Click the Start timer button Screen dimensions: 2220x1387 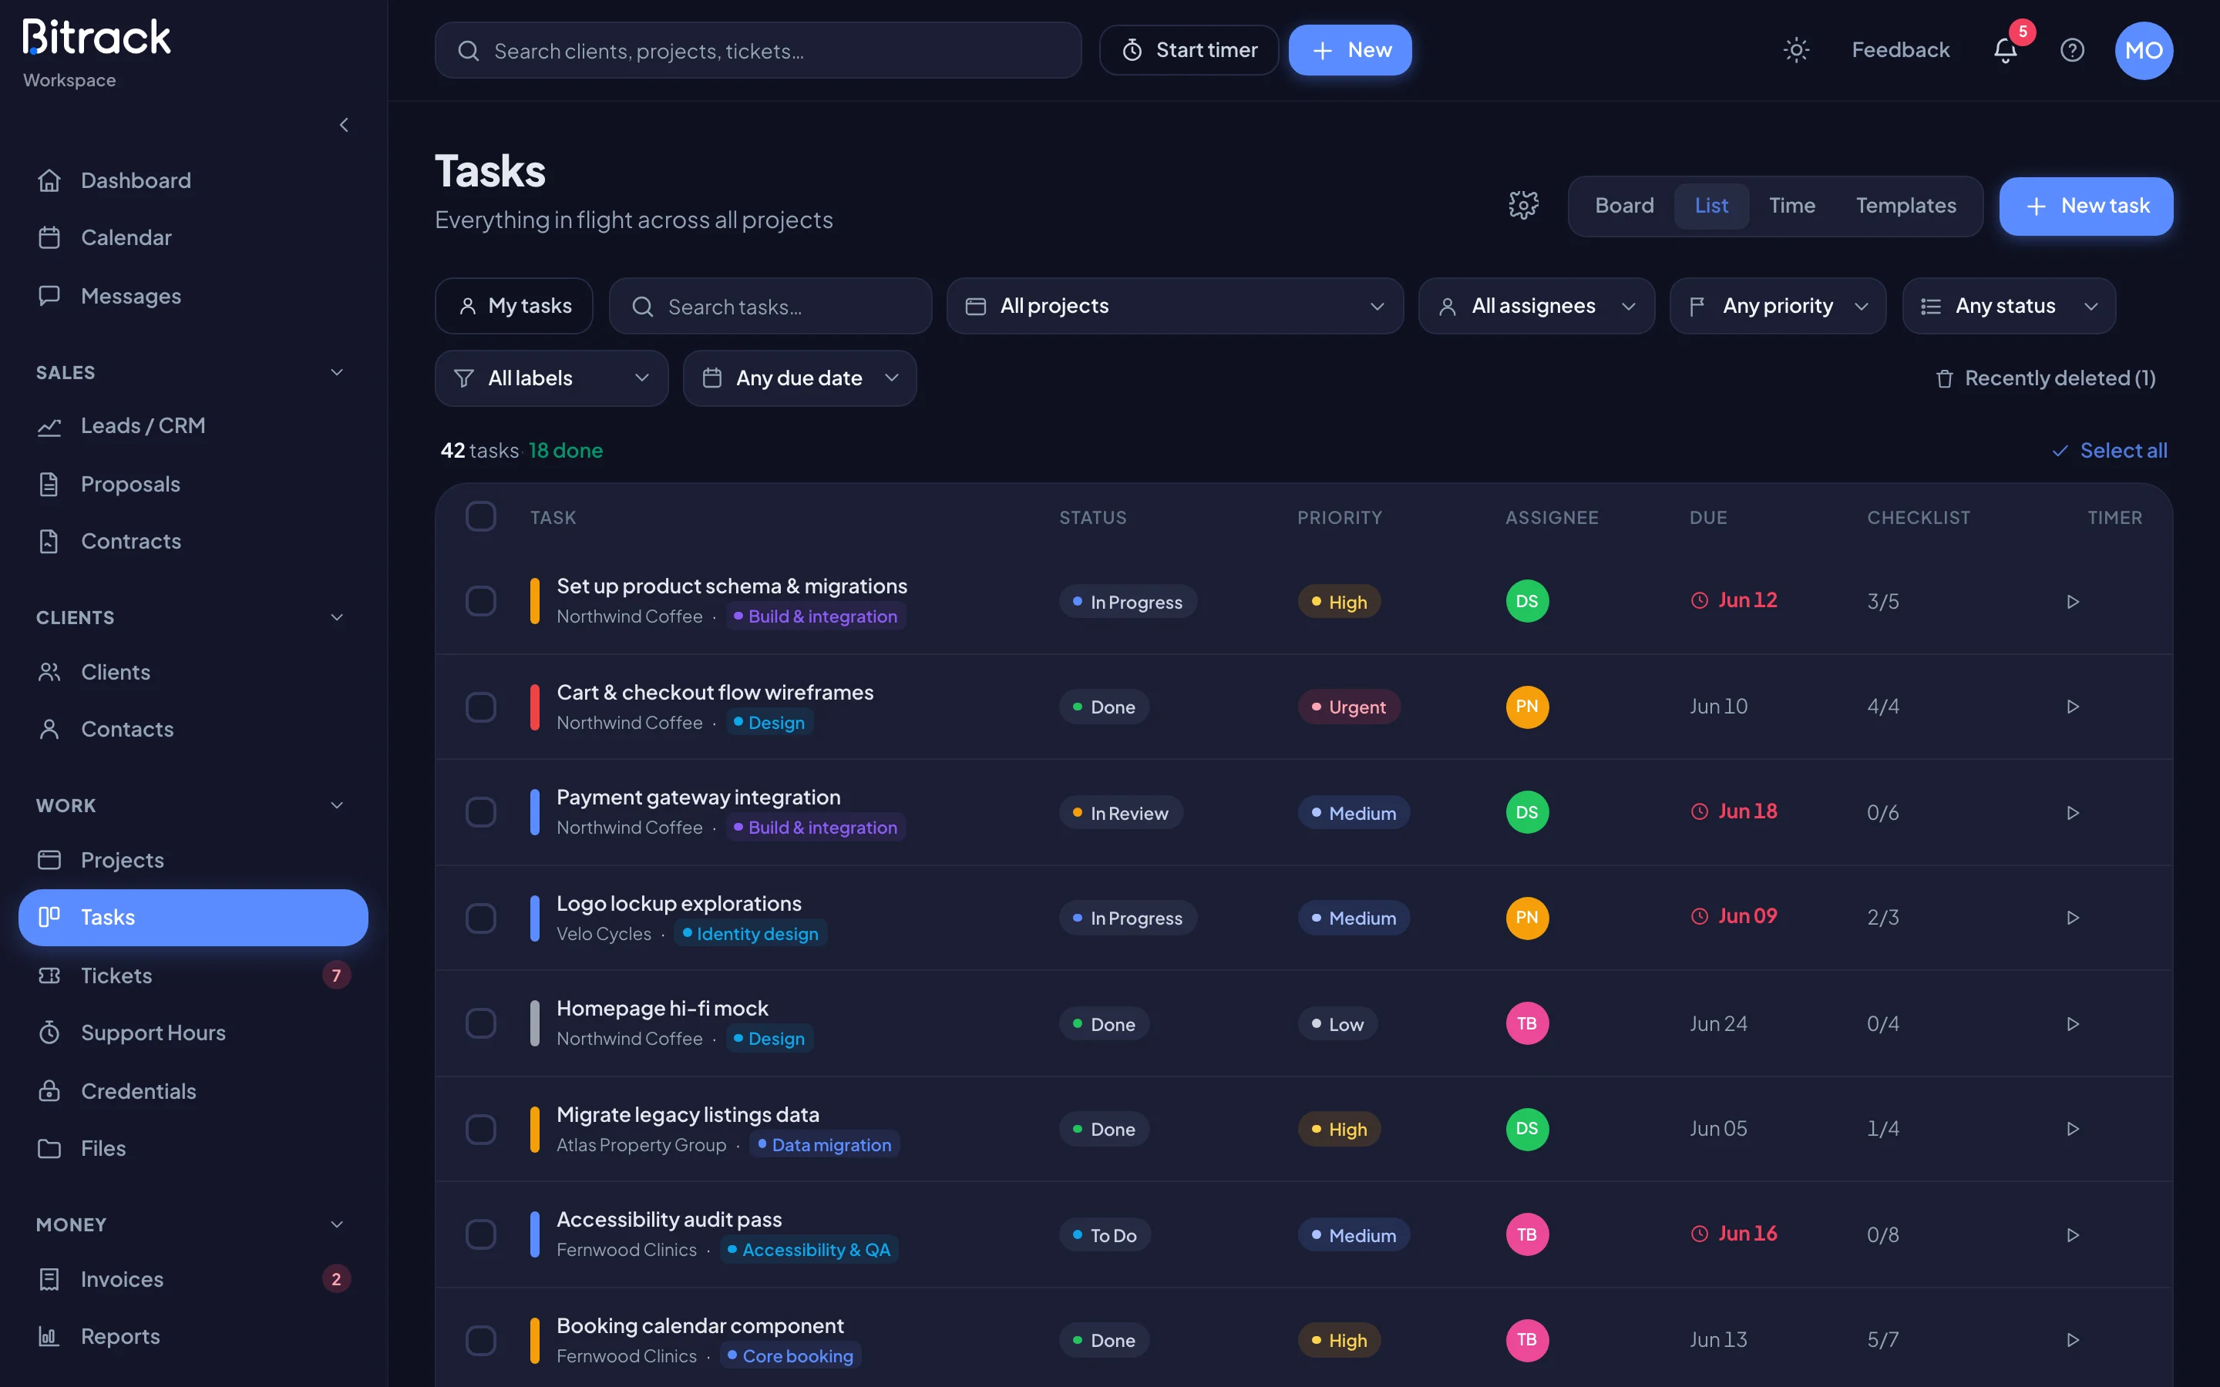point(1189,49)
